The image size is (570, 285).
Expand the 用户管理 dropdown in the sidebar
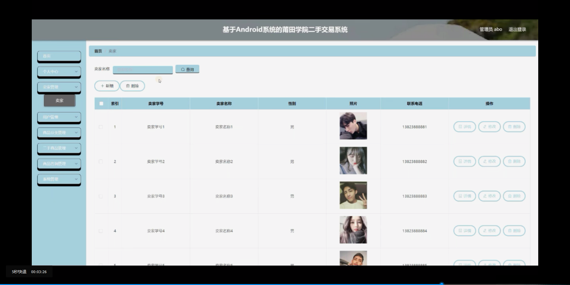[59, 118]
